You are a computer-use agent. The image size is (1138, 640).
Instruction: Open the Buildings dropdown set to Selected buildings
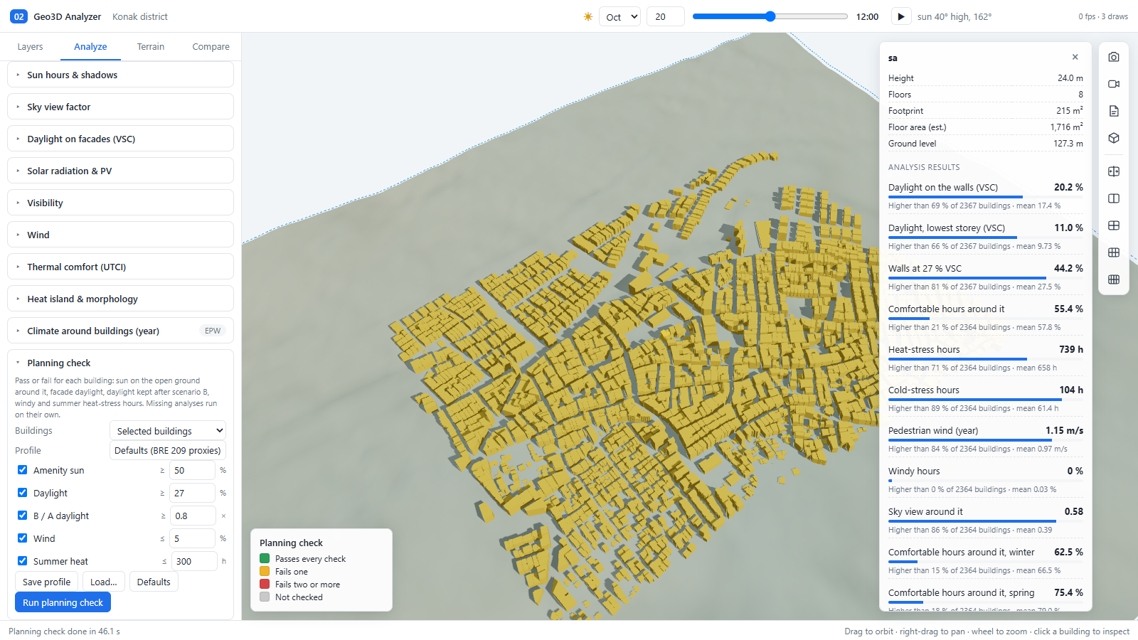tap(168, 431)
